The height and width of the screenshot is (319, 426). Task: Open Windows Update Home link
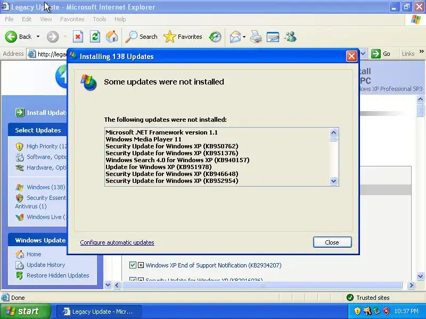(x=34, y=254)
